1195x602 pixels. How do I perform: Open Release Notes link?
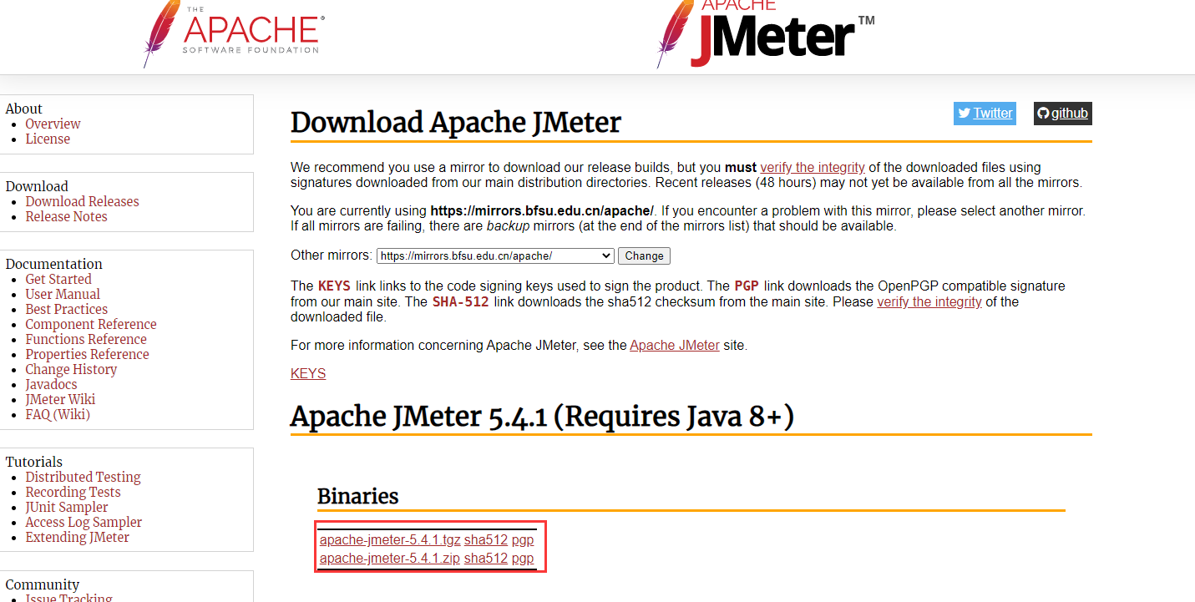pyautogui.click(x=66, y=216)
